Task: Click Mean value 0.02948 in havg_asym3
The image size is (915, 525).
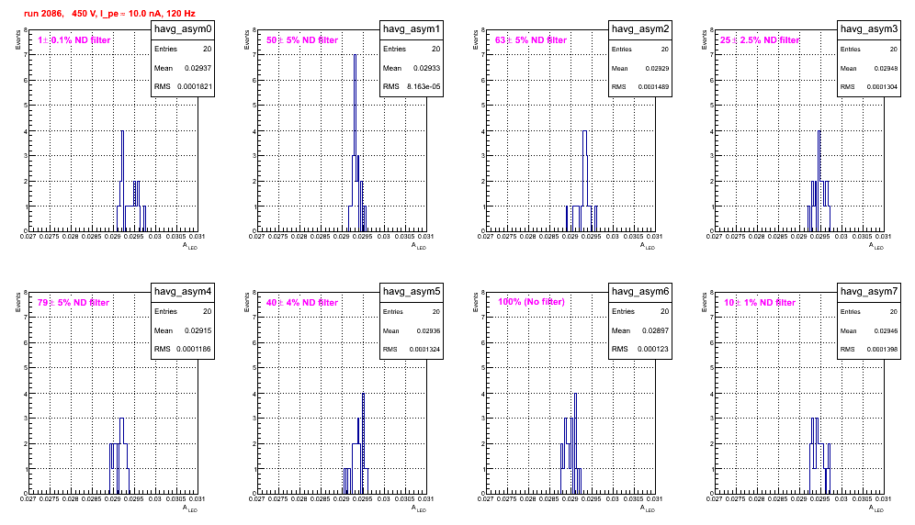Action: tap(886, 69)
